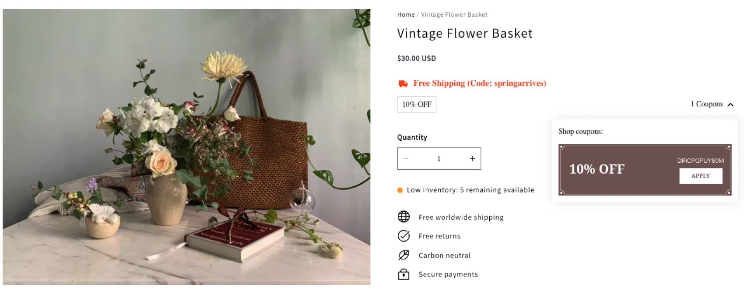Increase quantity with the plus button

pyautogui.click(x=472, y=159)
